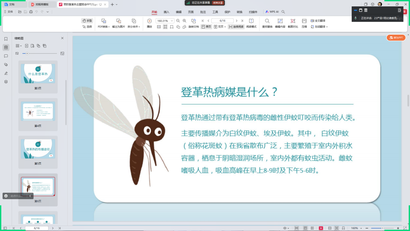Click the 查找替换 search icon
The height and width of the screenshot is (231, 410).
(267, 21)
